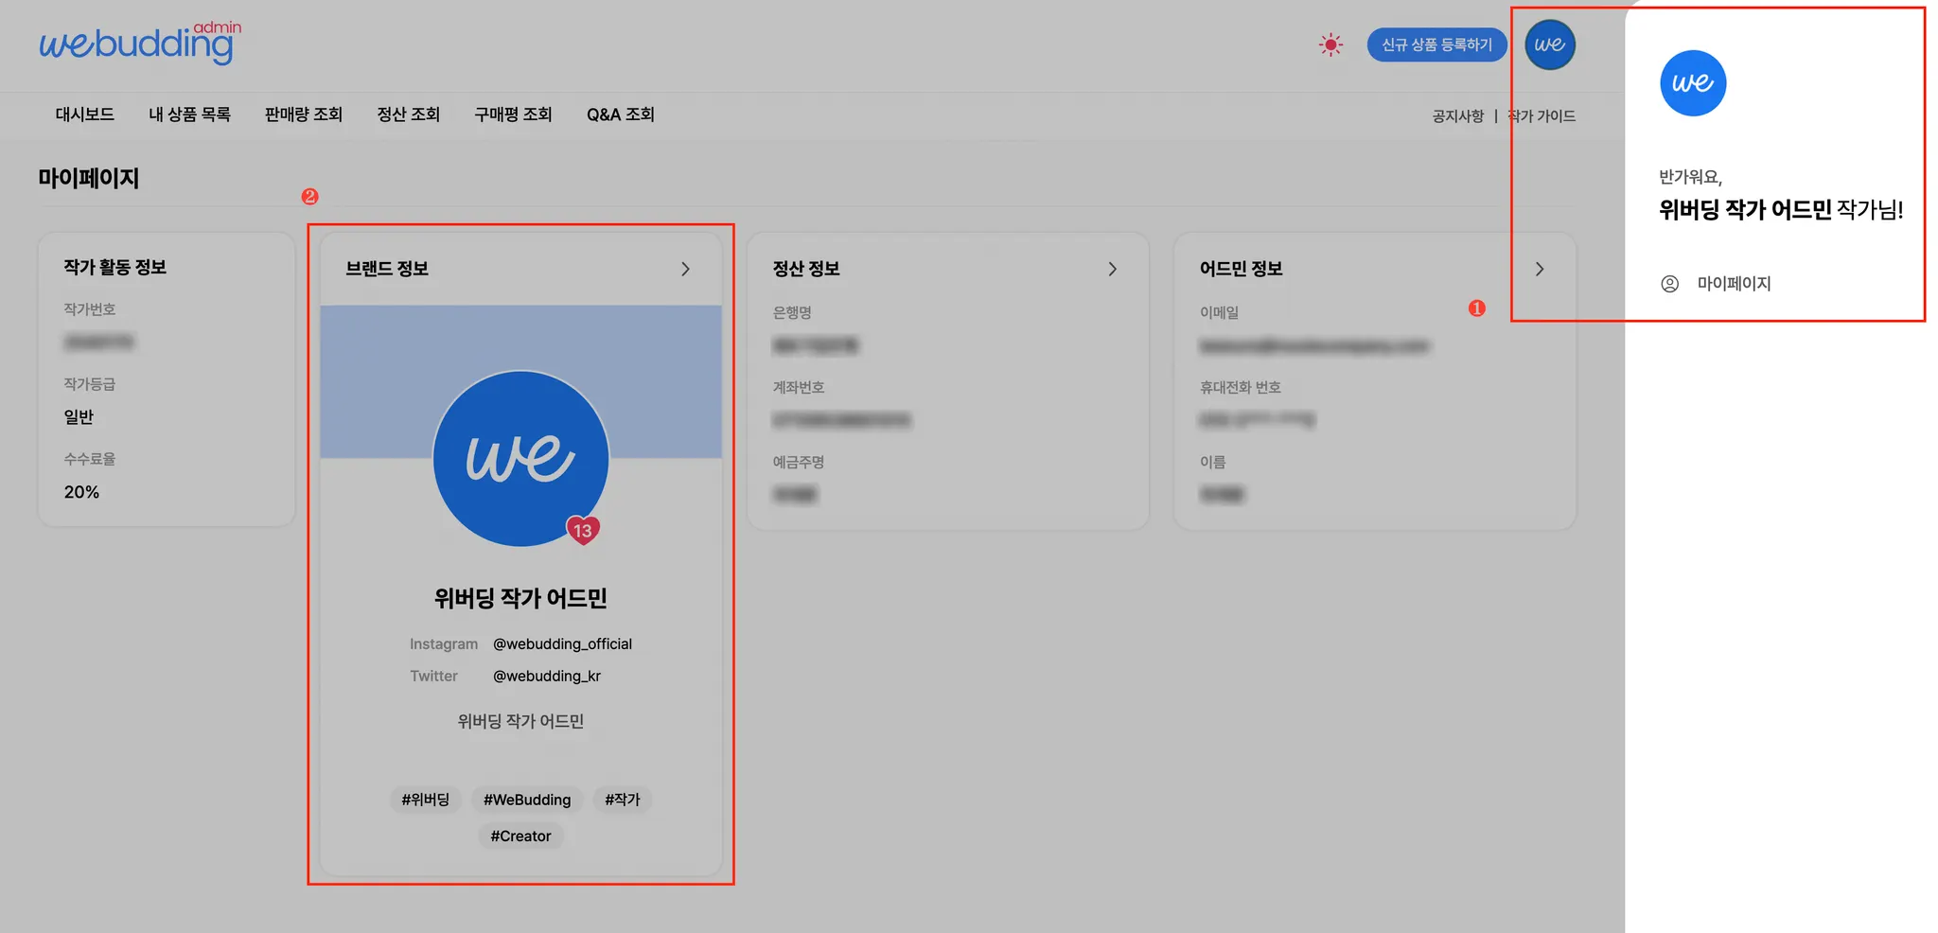Toggle the sun light-mode theme icon
The height and width of the screenshot is (933, 1938).
pos(1330,44)
